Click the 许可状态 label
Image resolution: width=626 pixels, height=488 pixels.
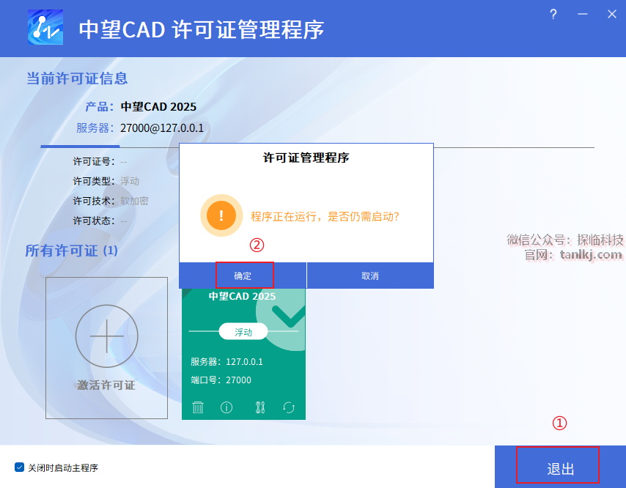coord(94,221)
